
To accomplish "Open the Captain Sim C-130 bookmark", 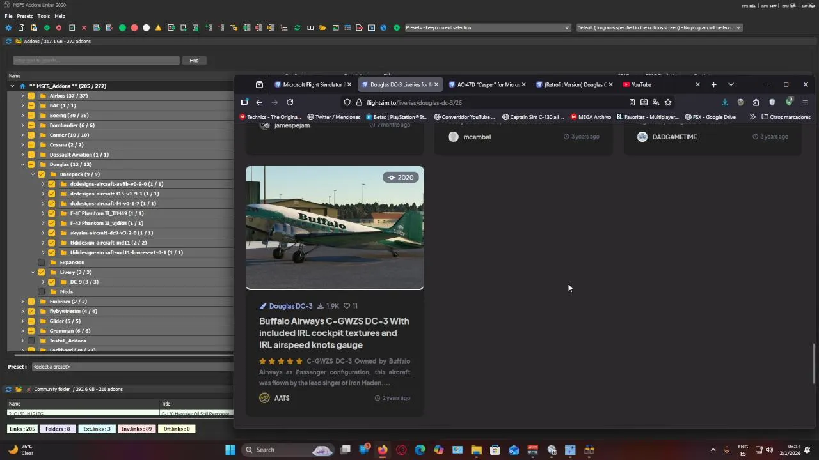I will pos(534,117).
